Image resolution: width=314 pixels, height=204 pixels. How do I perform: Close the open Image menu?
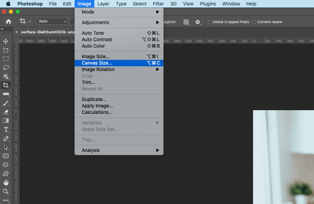pyautogui.click(x=84, y=4)
